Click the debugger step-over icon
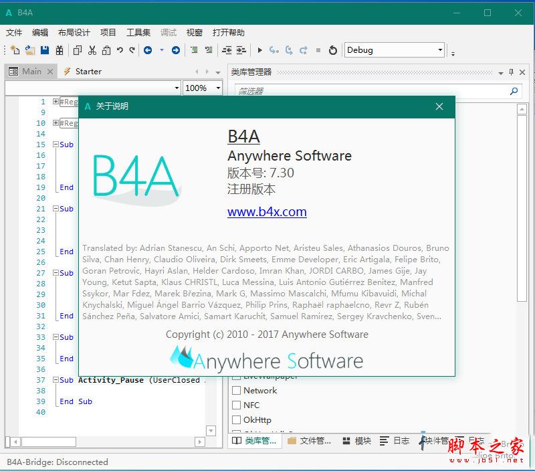 [289, 50]
